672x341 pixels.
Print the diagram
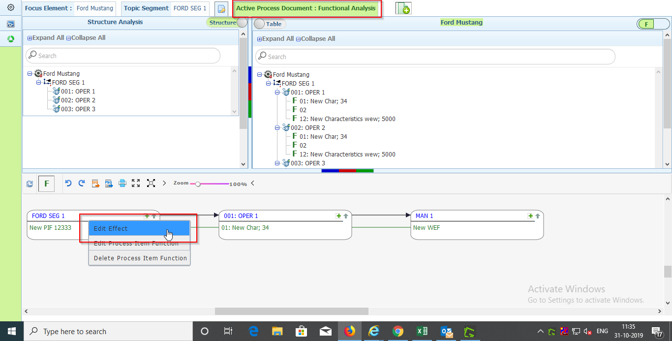pos(122,183)
